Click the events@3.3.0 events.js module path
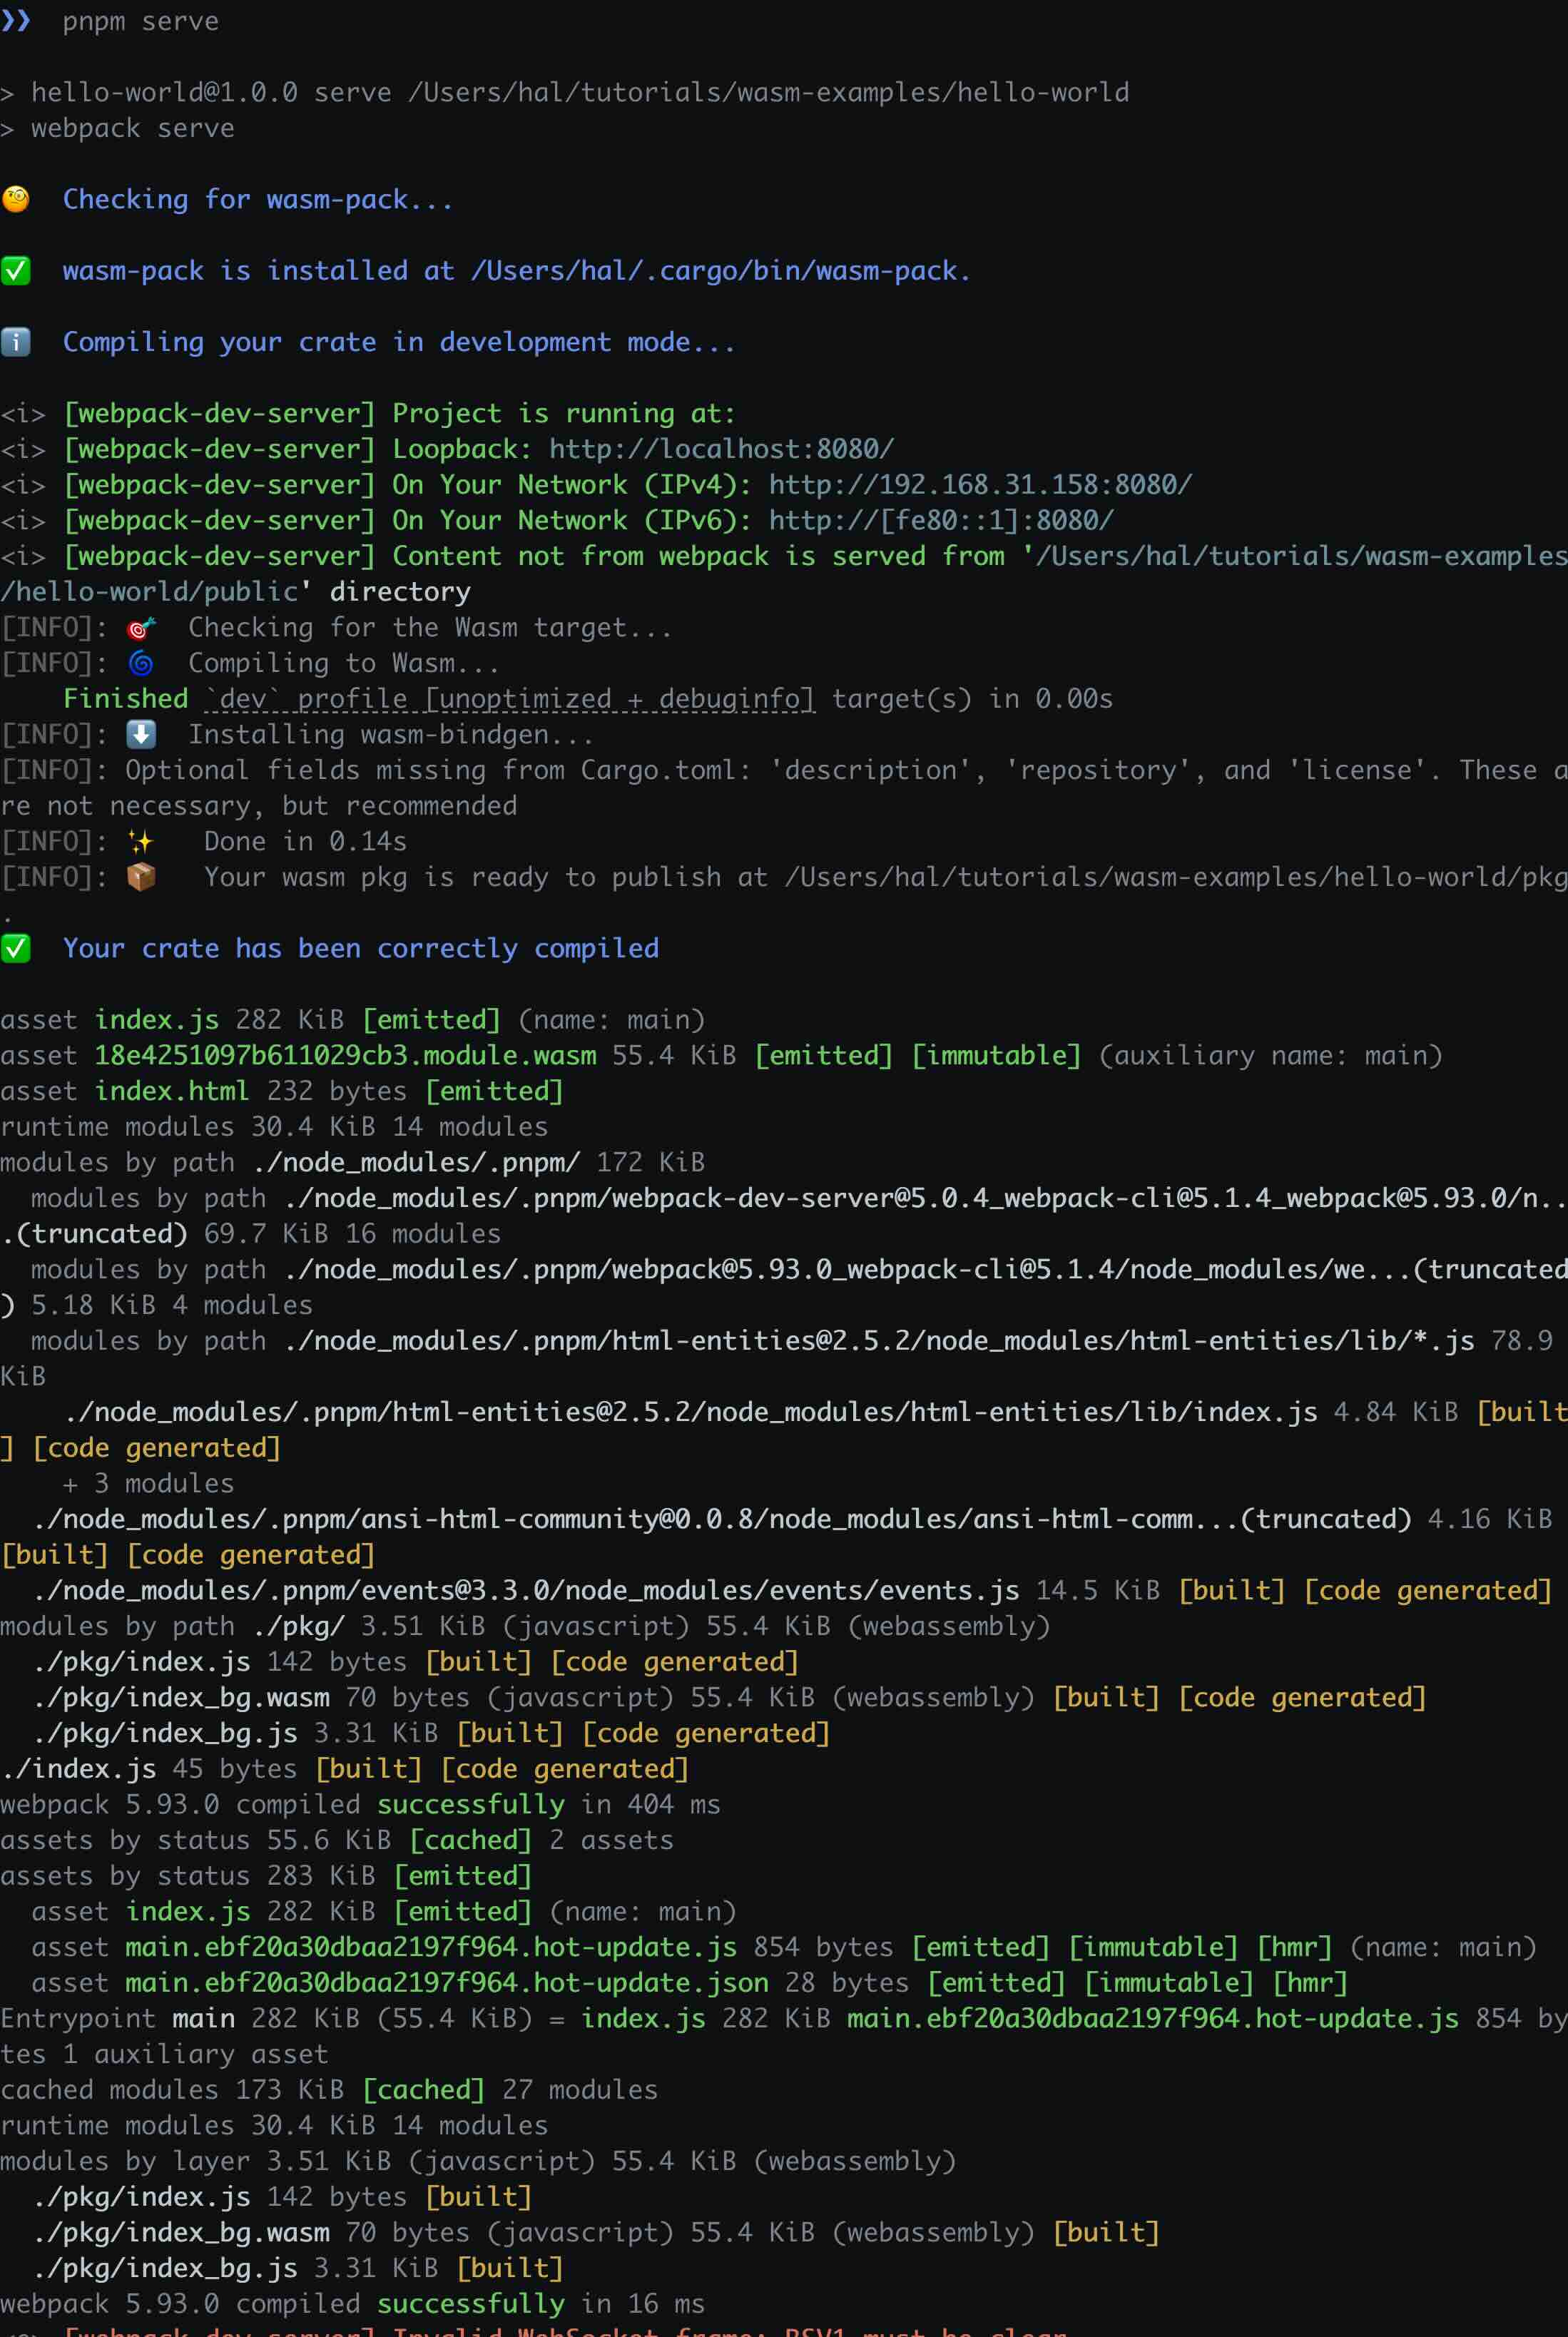This screenshot has height=2337, width=1568. point(526,1591)
